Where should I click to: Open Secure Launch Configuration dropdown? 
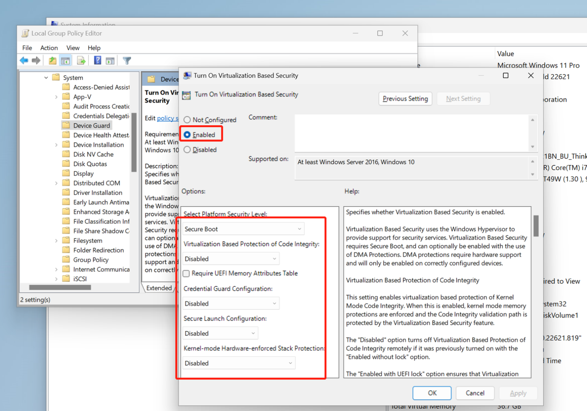point(220,333)
